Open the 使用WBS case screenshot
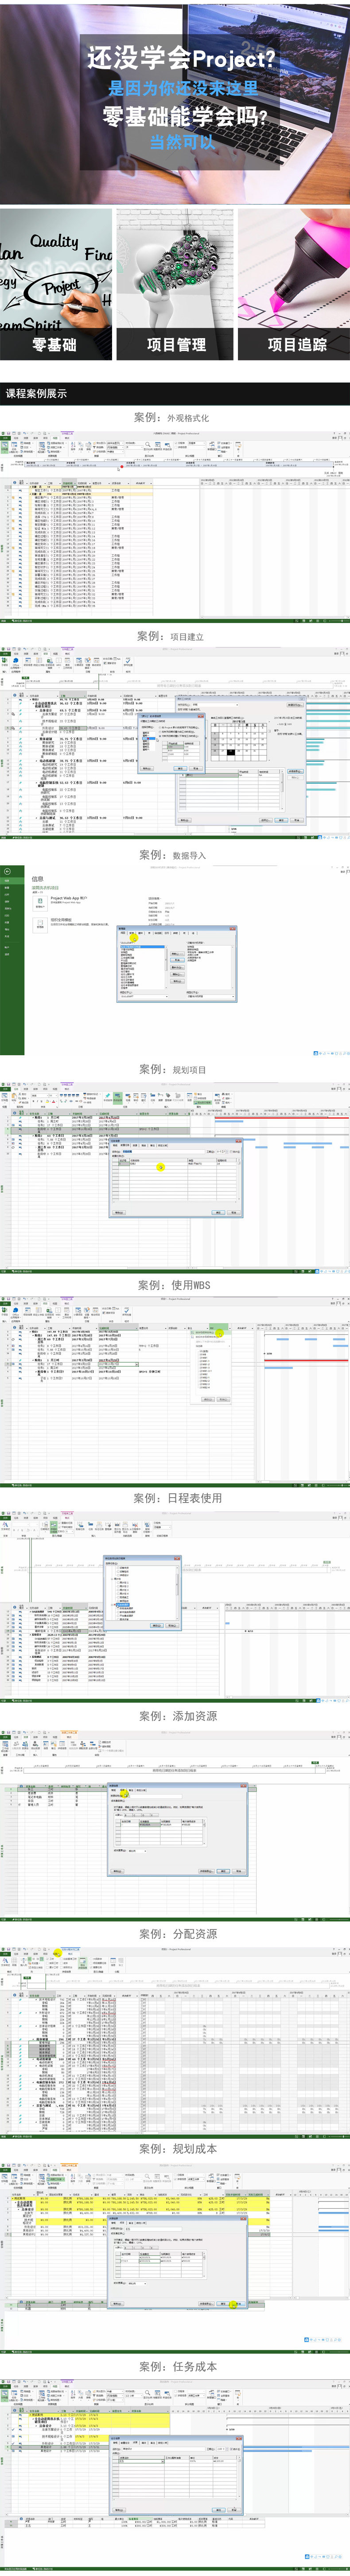350x2576 pixels. pos(175,1392)
